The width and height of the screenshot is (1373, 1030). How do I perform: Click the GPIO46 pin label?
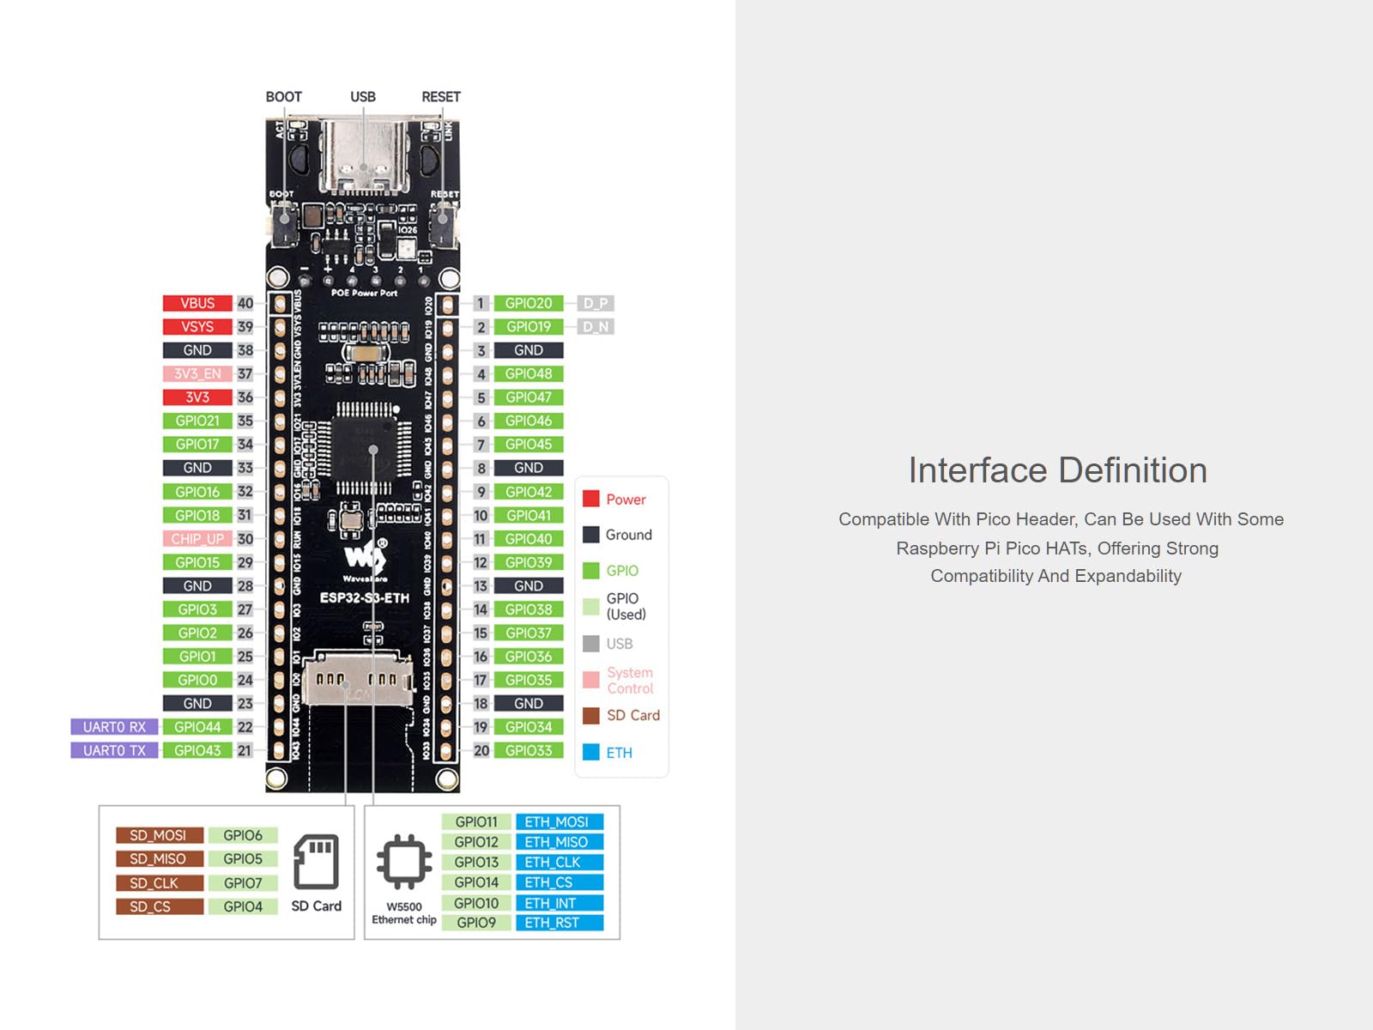[x=529, y=421]
